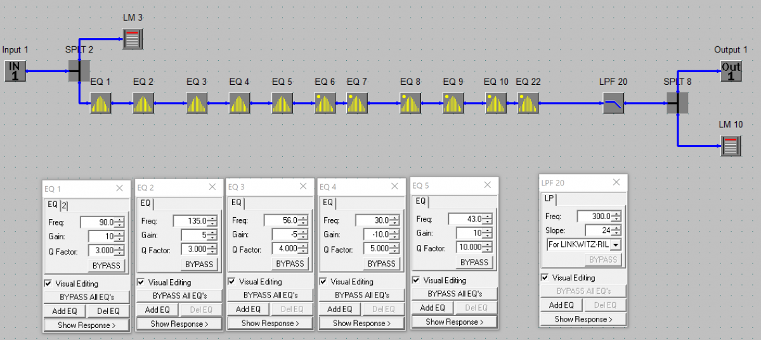The width and height of the screenshot is (761, 340).
Task: Close the EQ 1 panel
Action: [120, 188]
